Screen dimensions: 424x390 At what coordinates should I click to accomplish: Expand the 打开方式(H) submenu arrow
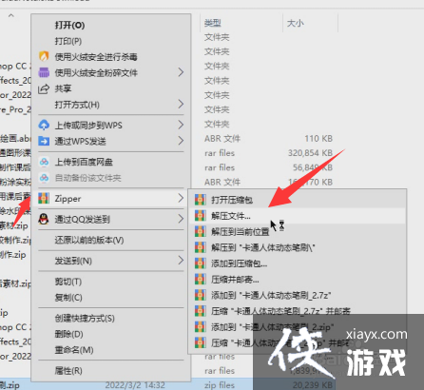pos(181,104)
